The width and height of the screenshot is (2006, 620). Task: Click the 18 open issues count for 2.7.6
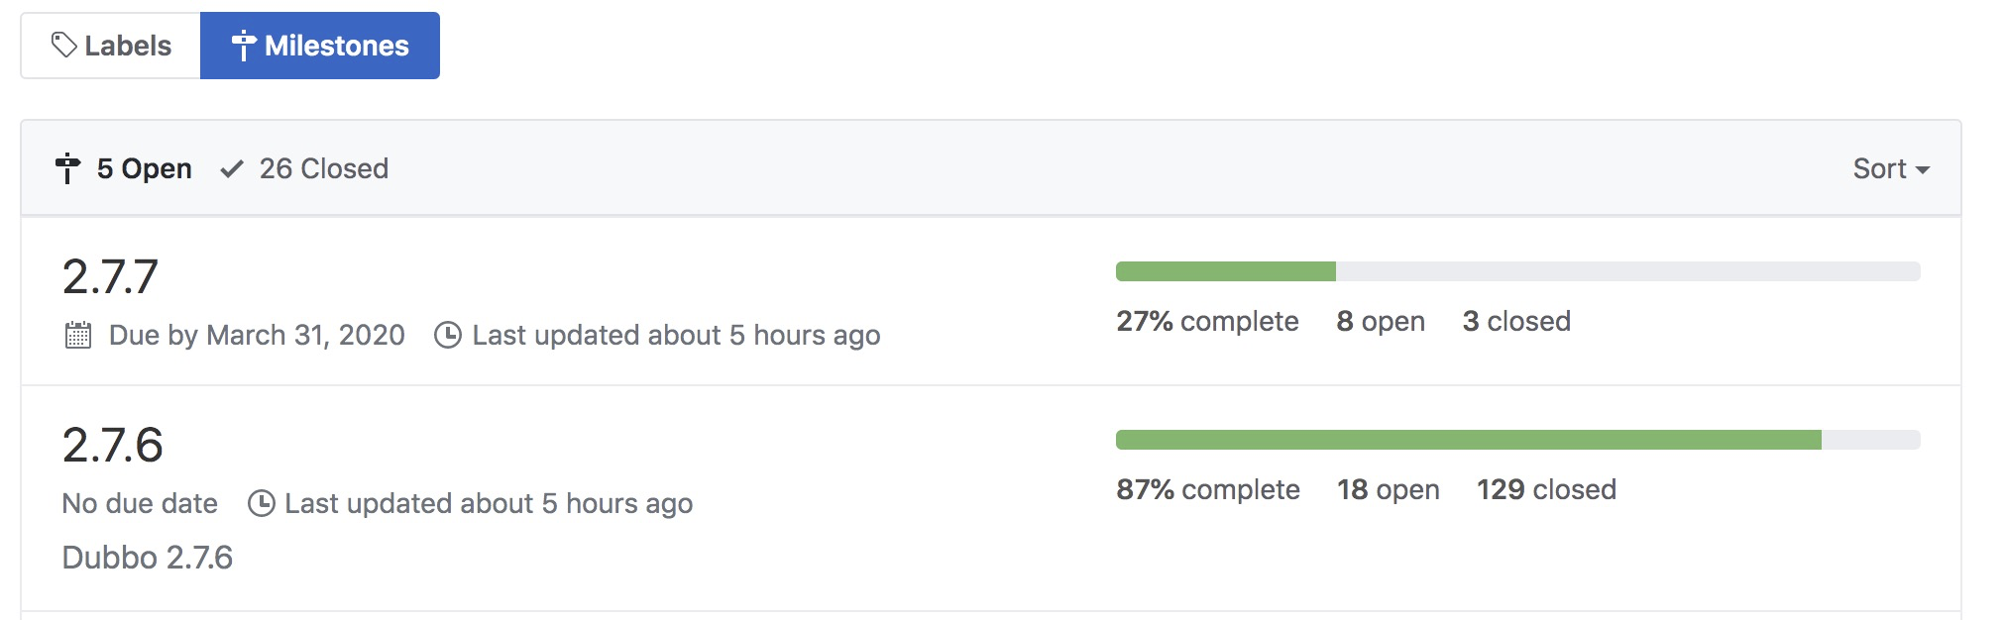1388,489
